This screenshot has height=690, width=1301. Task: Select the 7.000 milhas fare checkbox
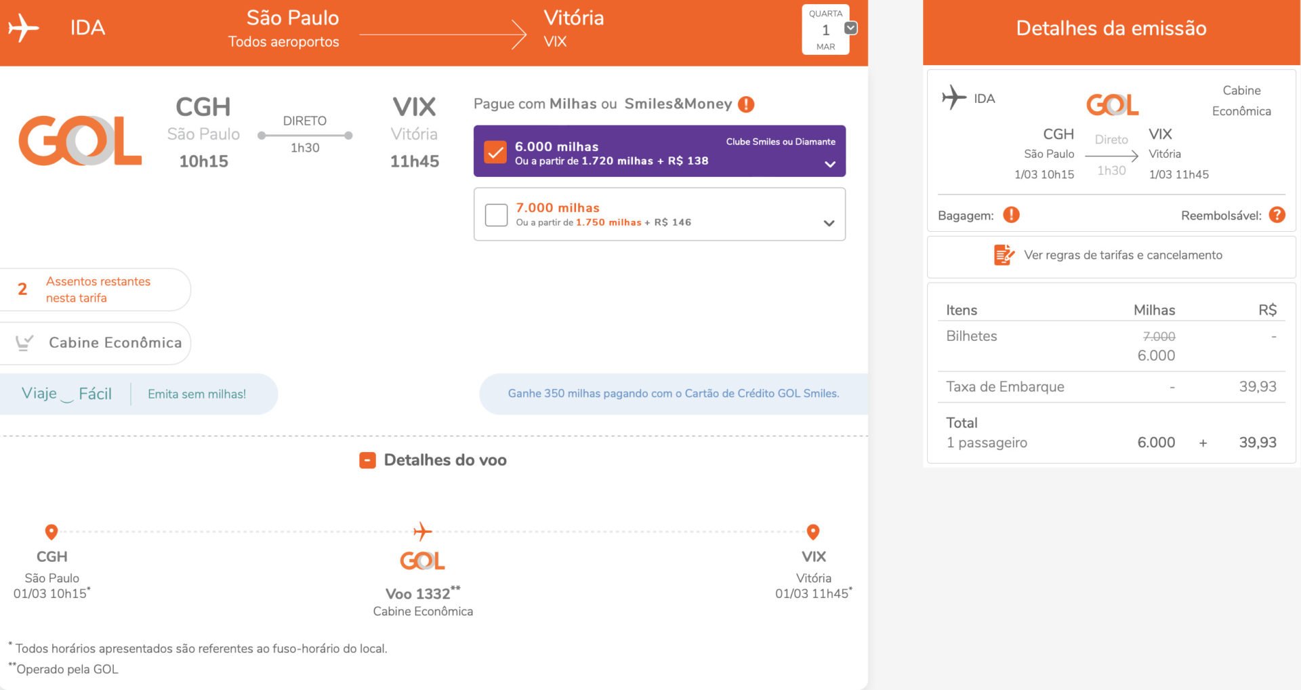pyautogui.click(x=496, y=215)
